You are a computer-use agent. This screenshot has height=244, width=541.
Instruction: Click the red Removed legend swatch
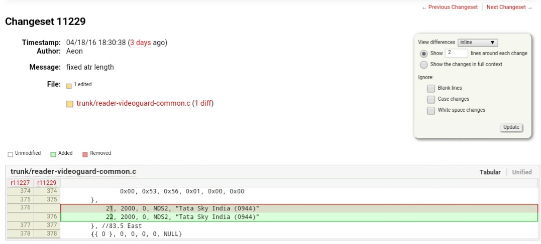point(85,154)
